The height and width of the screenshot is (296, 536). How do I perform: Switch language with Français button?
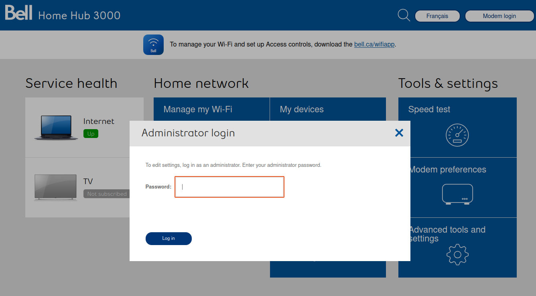(x=437, y=16)
